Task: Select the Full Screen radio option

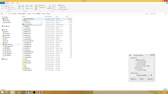Action: point(135,68)
